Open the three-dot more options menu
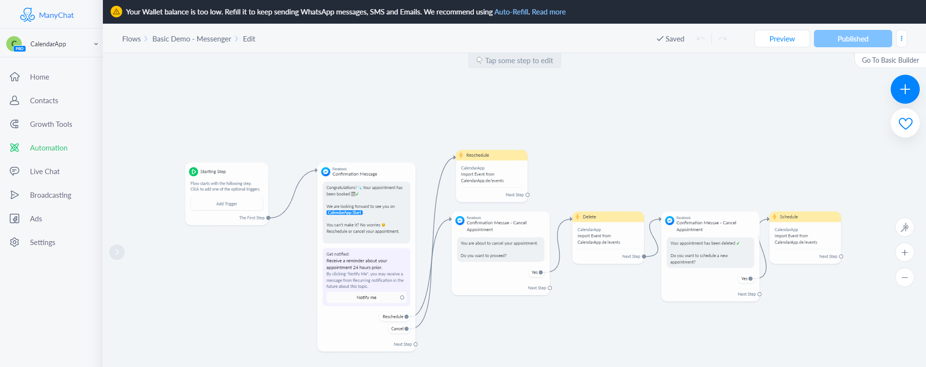 tap(901, 39)
